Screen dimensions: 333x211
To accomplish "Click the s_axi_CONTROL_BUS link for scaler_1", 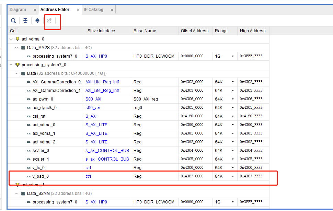I will tap(107, 159).
